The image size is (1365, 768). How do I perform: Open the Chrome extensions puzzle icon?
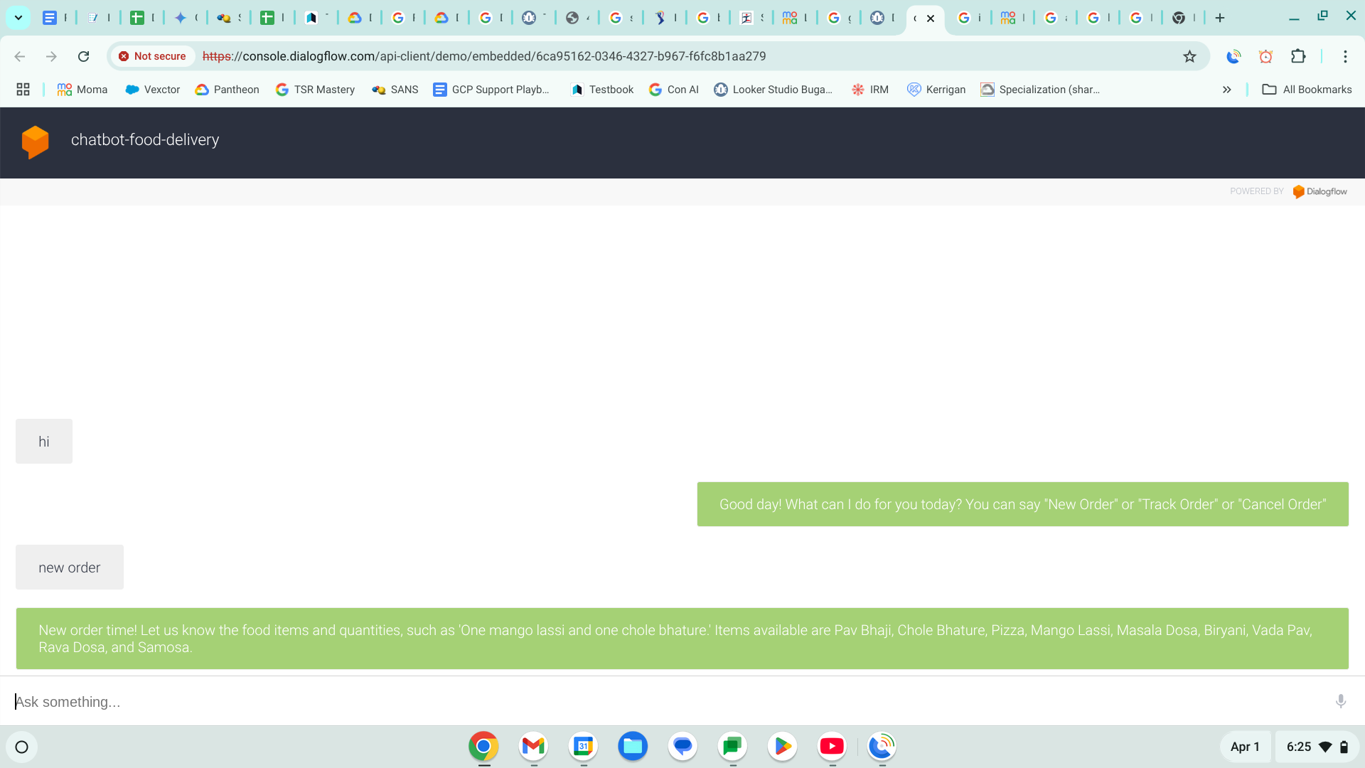(1298, 56)
